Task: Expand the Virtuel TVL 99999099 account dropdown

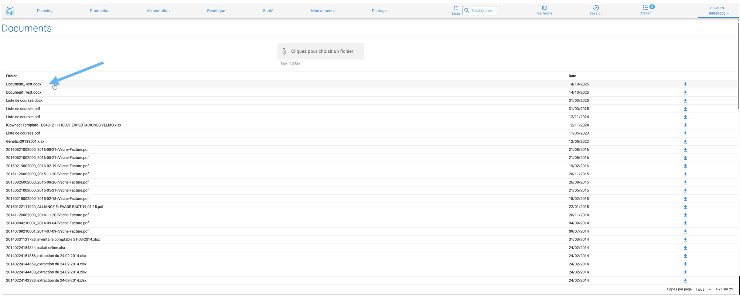Action: tap(718, 11)
